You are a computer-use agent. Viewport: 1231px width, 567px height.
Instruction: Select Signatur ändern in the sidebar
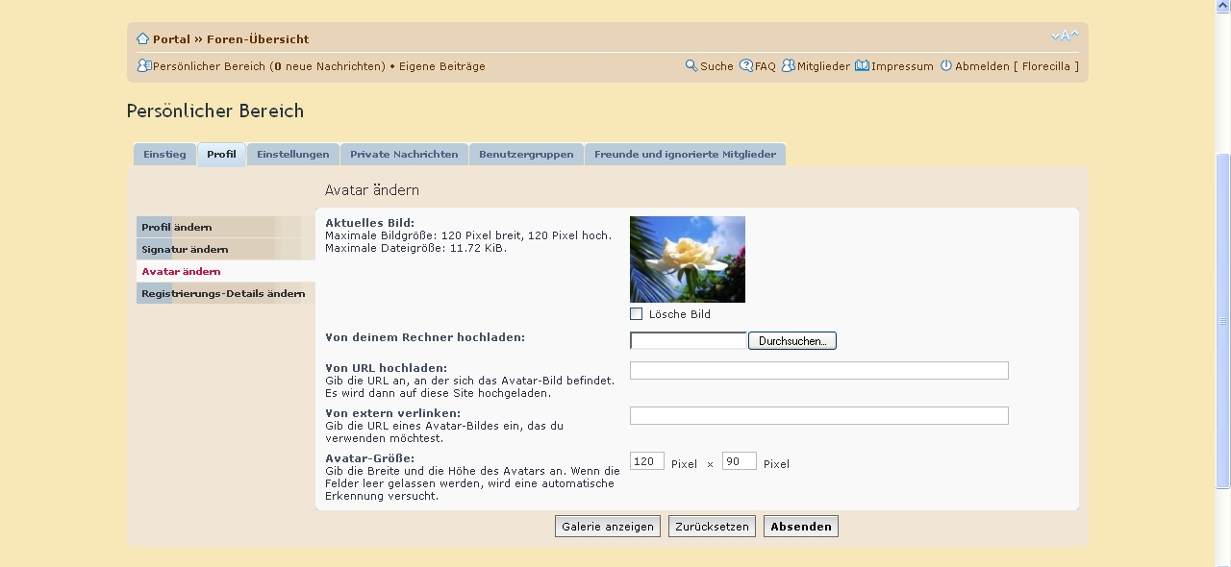[185, 250]
